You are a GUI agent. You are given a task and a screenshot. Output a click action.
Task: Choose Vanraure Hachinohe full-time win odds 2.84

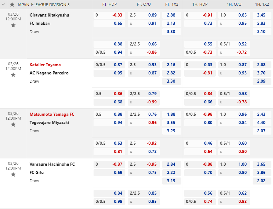(x=172, y=164)
